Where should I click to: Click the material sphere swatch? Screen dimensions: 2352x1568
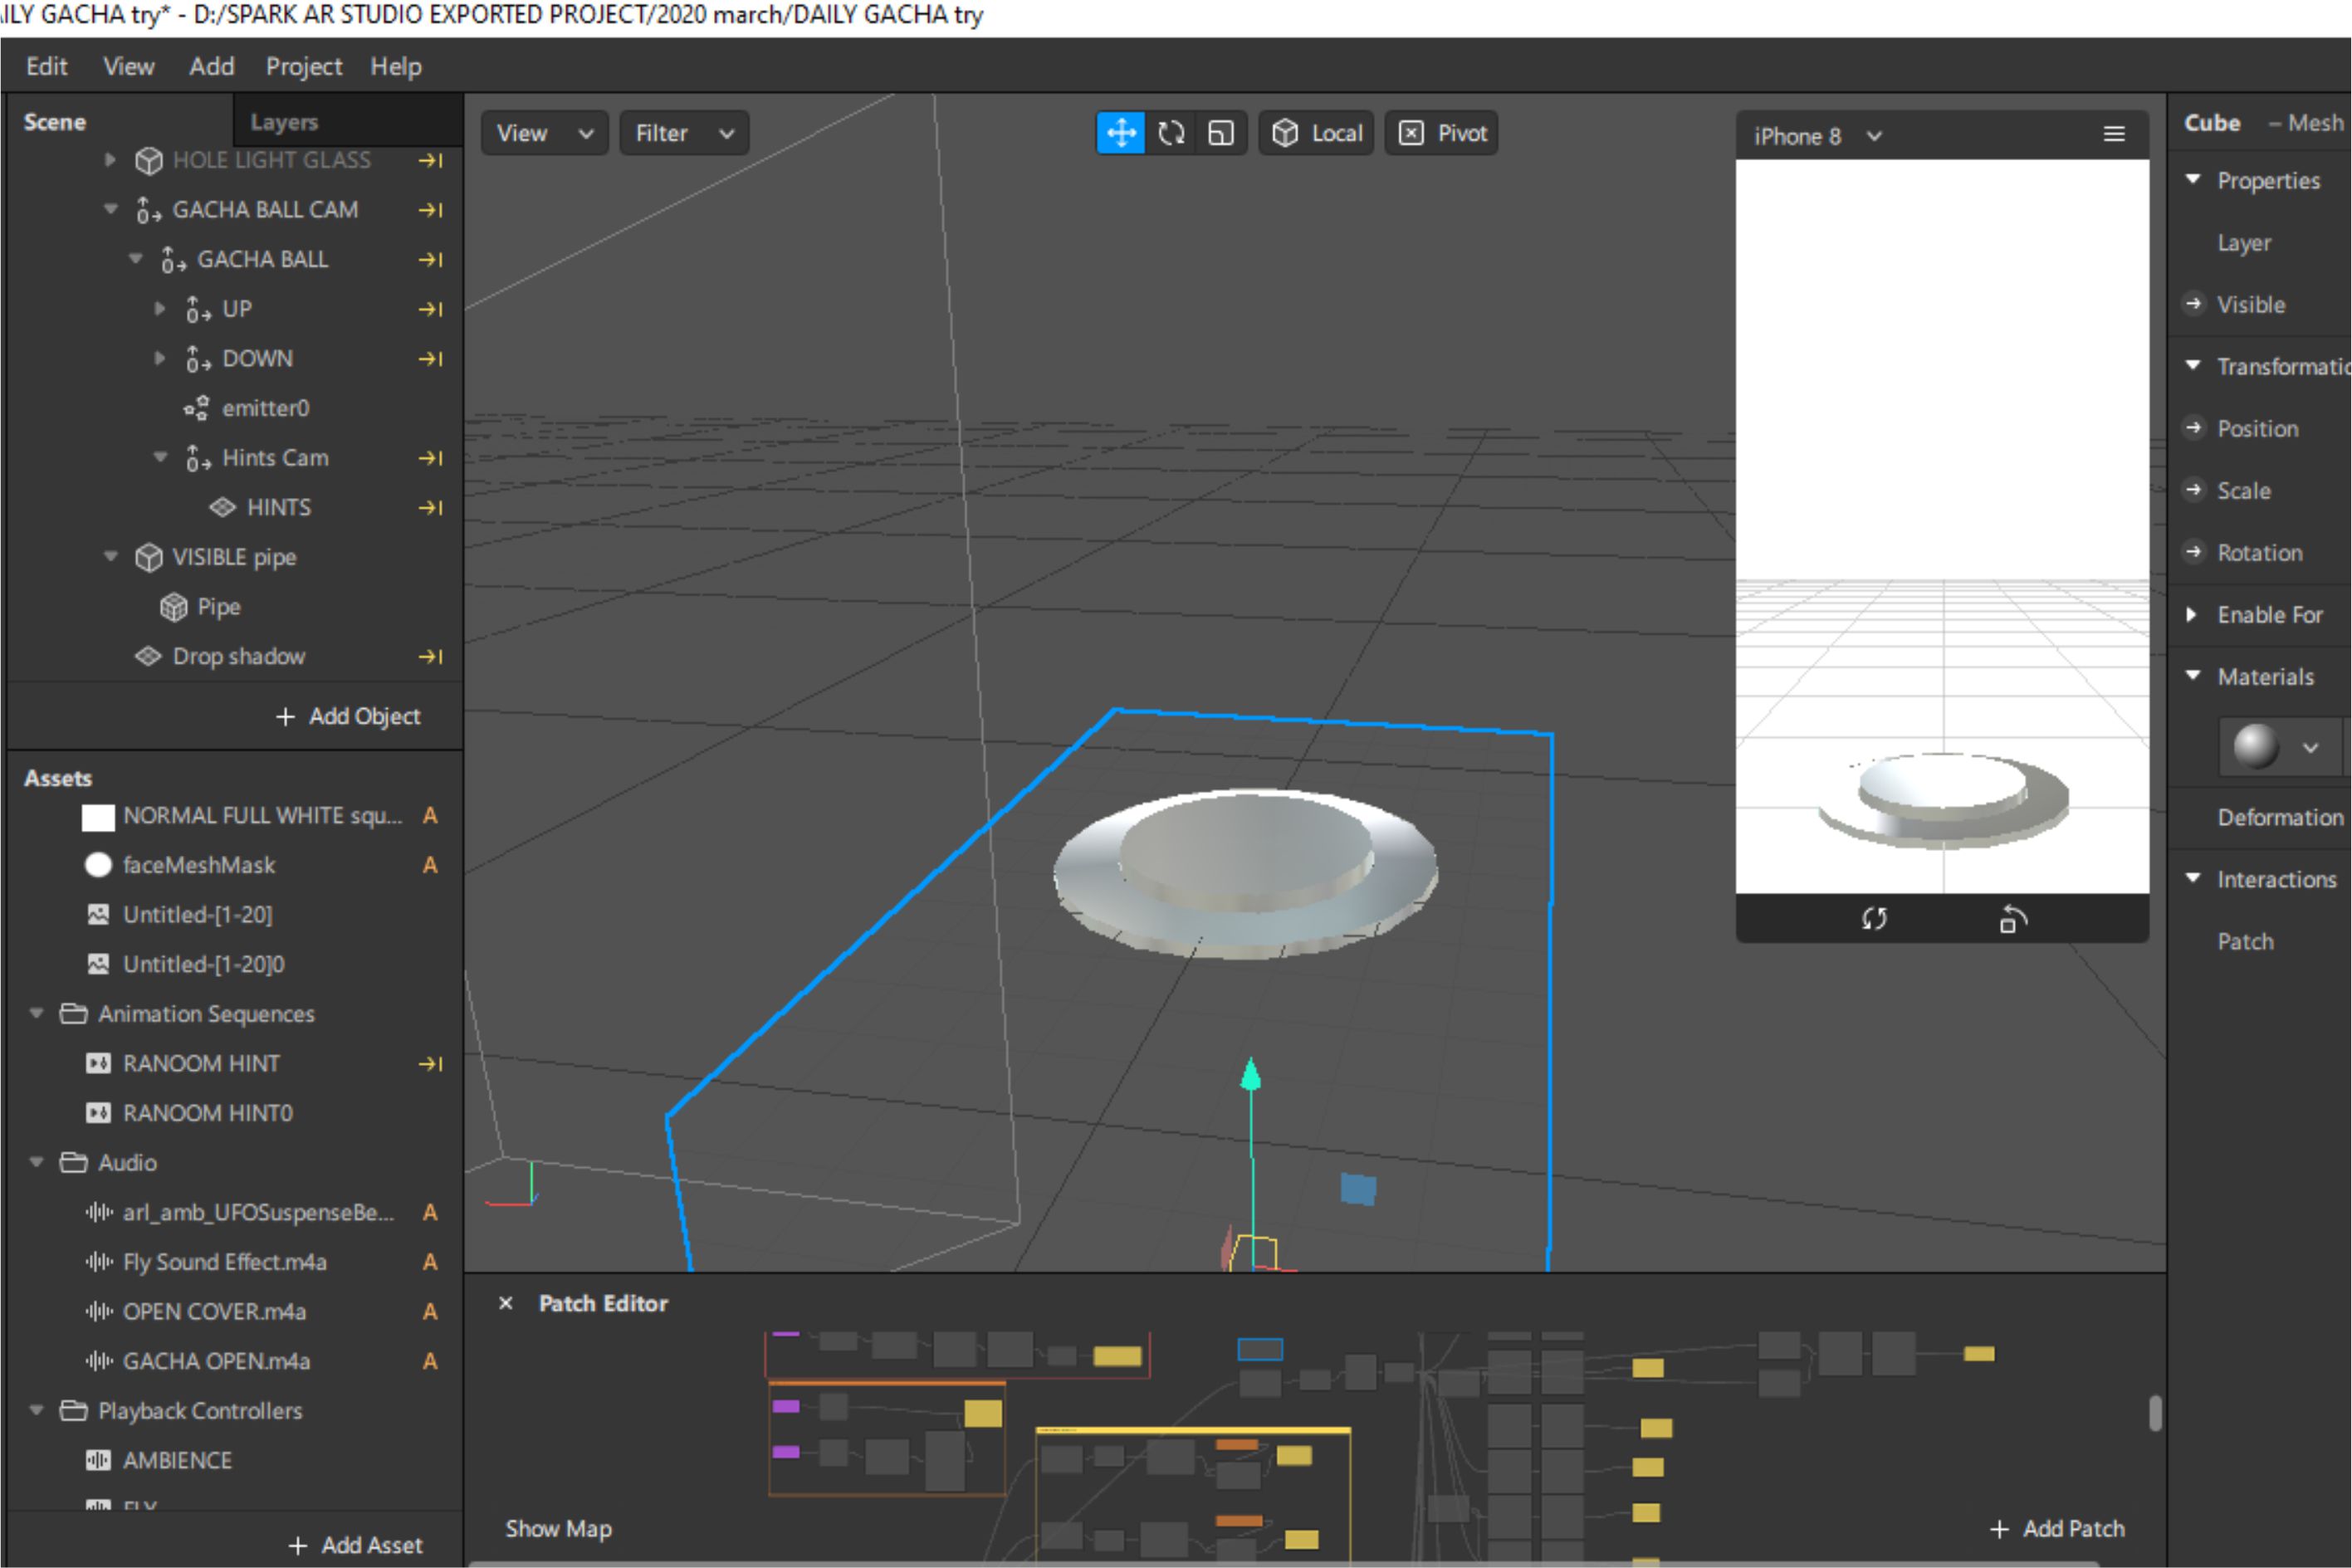(x=2256, y=746)
